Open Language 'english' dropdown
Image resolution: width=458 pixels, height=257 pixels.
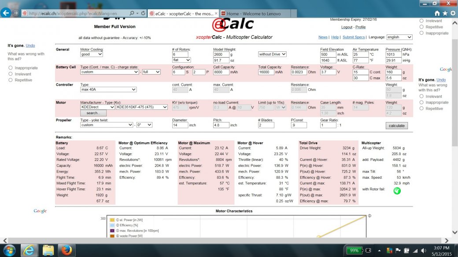(399, 37)
